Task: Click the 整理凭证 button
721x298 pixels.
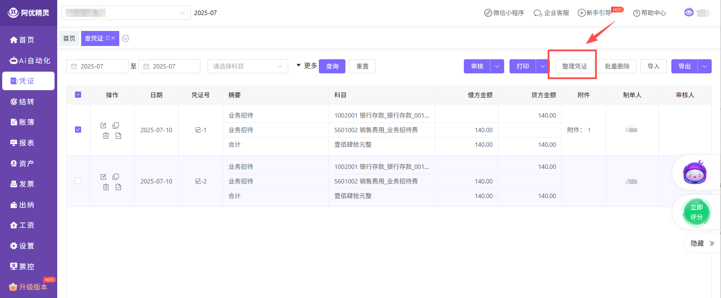Action: click(x=574, y=66)
